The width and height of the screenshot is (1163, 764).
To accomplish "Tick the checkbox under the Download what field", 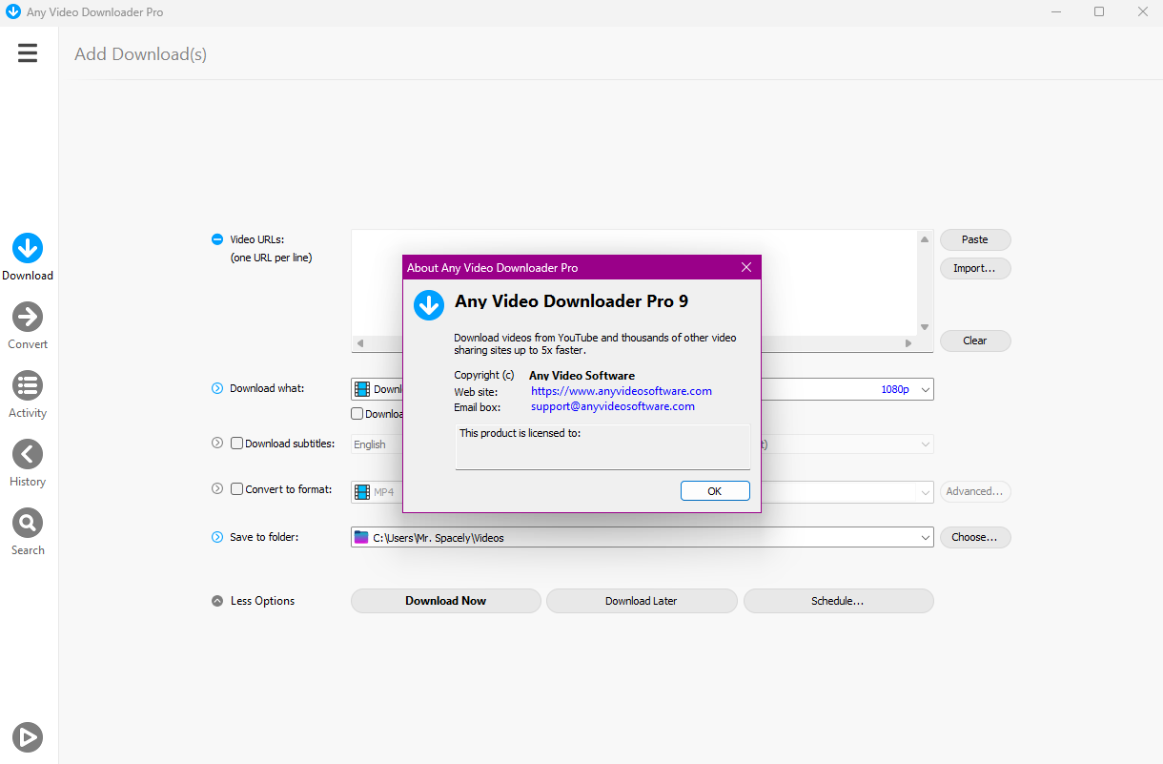I will pyautogui.click(x=357, y=414).
